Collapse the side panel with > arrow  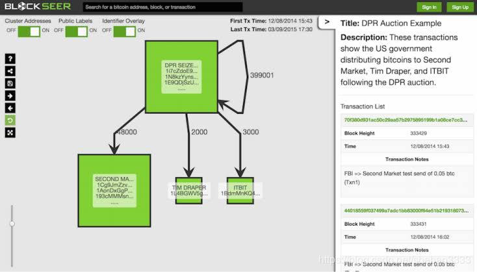click(x=327, y=22)
